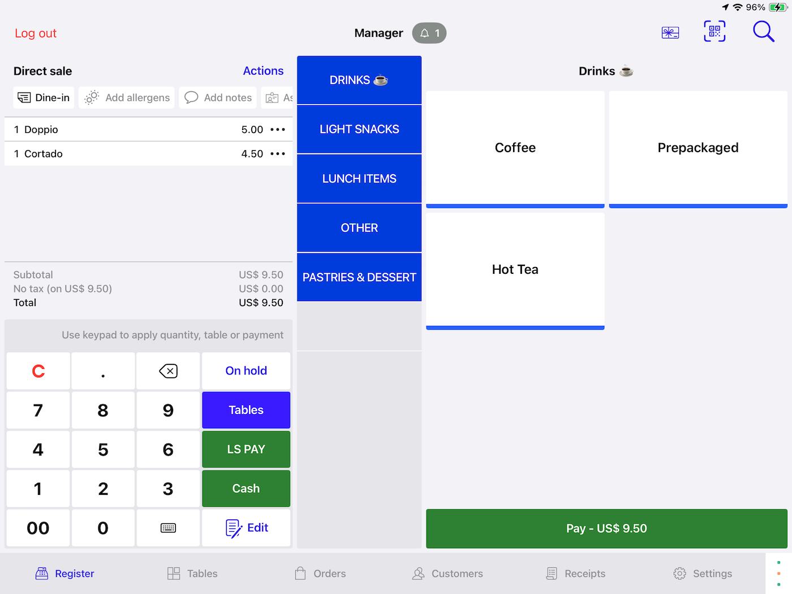Select the Hot Tea product tile
Image resolution: width=792 pixels, height=594 pixels.
(515, 270)
